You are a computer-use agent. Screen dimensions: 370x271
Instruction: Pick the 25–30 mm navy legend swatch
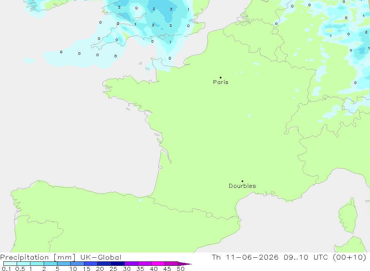pyautogui.click(x=118, y=264)
